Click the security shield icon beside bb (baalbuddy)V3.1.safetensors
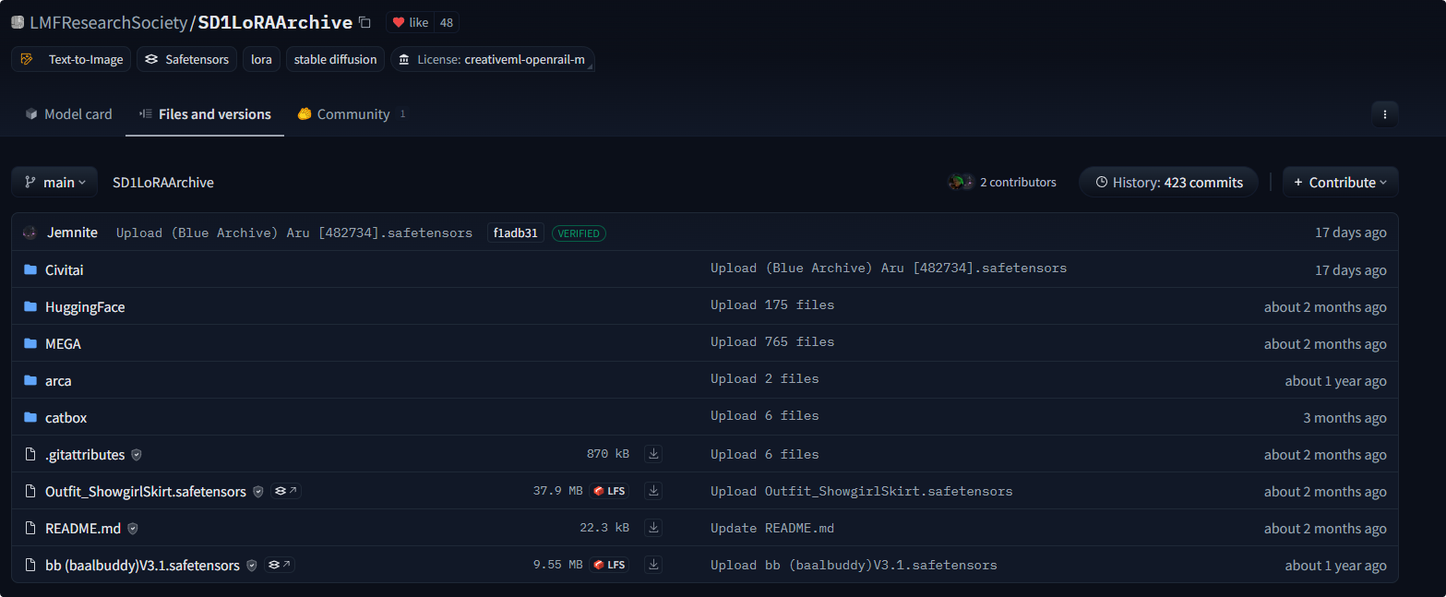This screenshot has height=597, width=1446. pyautogui.click(x=251, y=566)
